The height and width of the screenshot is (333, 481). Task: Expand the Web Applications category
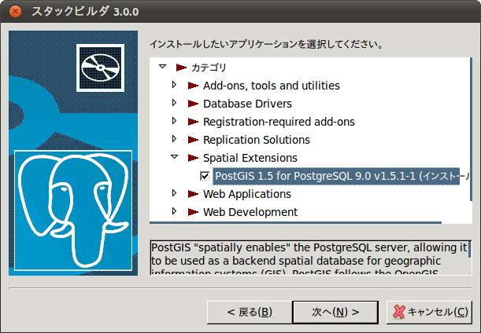(x=175, y=193)
